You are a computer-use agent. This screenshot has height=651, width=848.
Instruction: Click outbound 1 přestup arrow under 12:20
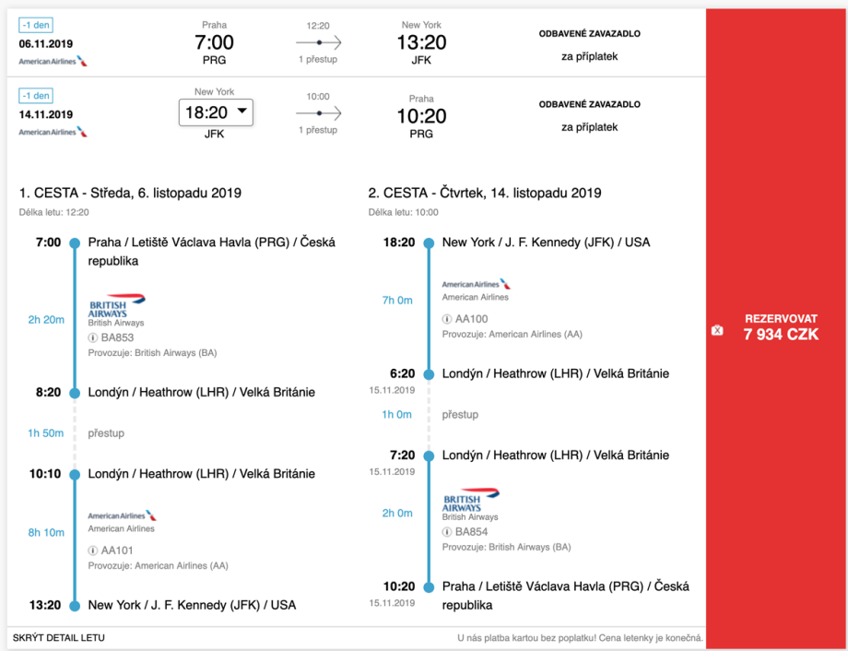click(318, 42)
